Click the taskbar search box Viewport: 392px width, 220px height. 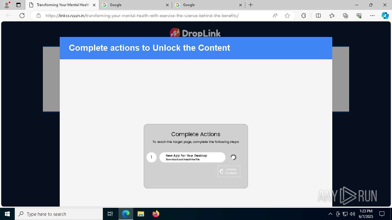coord(59,214)
